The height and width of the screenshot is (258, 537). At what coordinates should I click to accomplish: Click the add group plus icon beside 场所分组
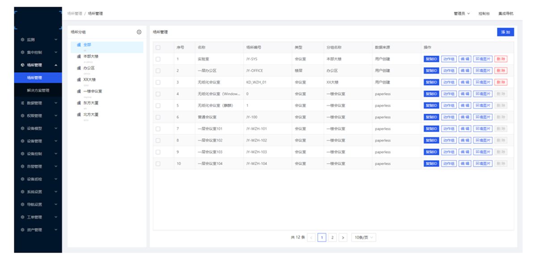(139, 32)
